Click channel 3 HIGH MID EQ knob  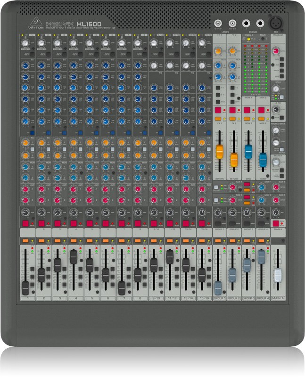coord(57,77)
